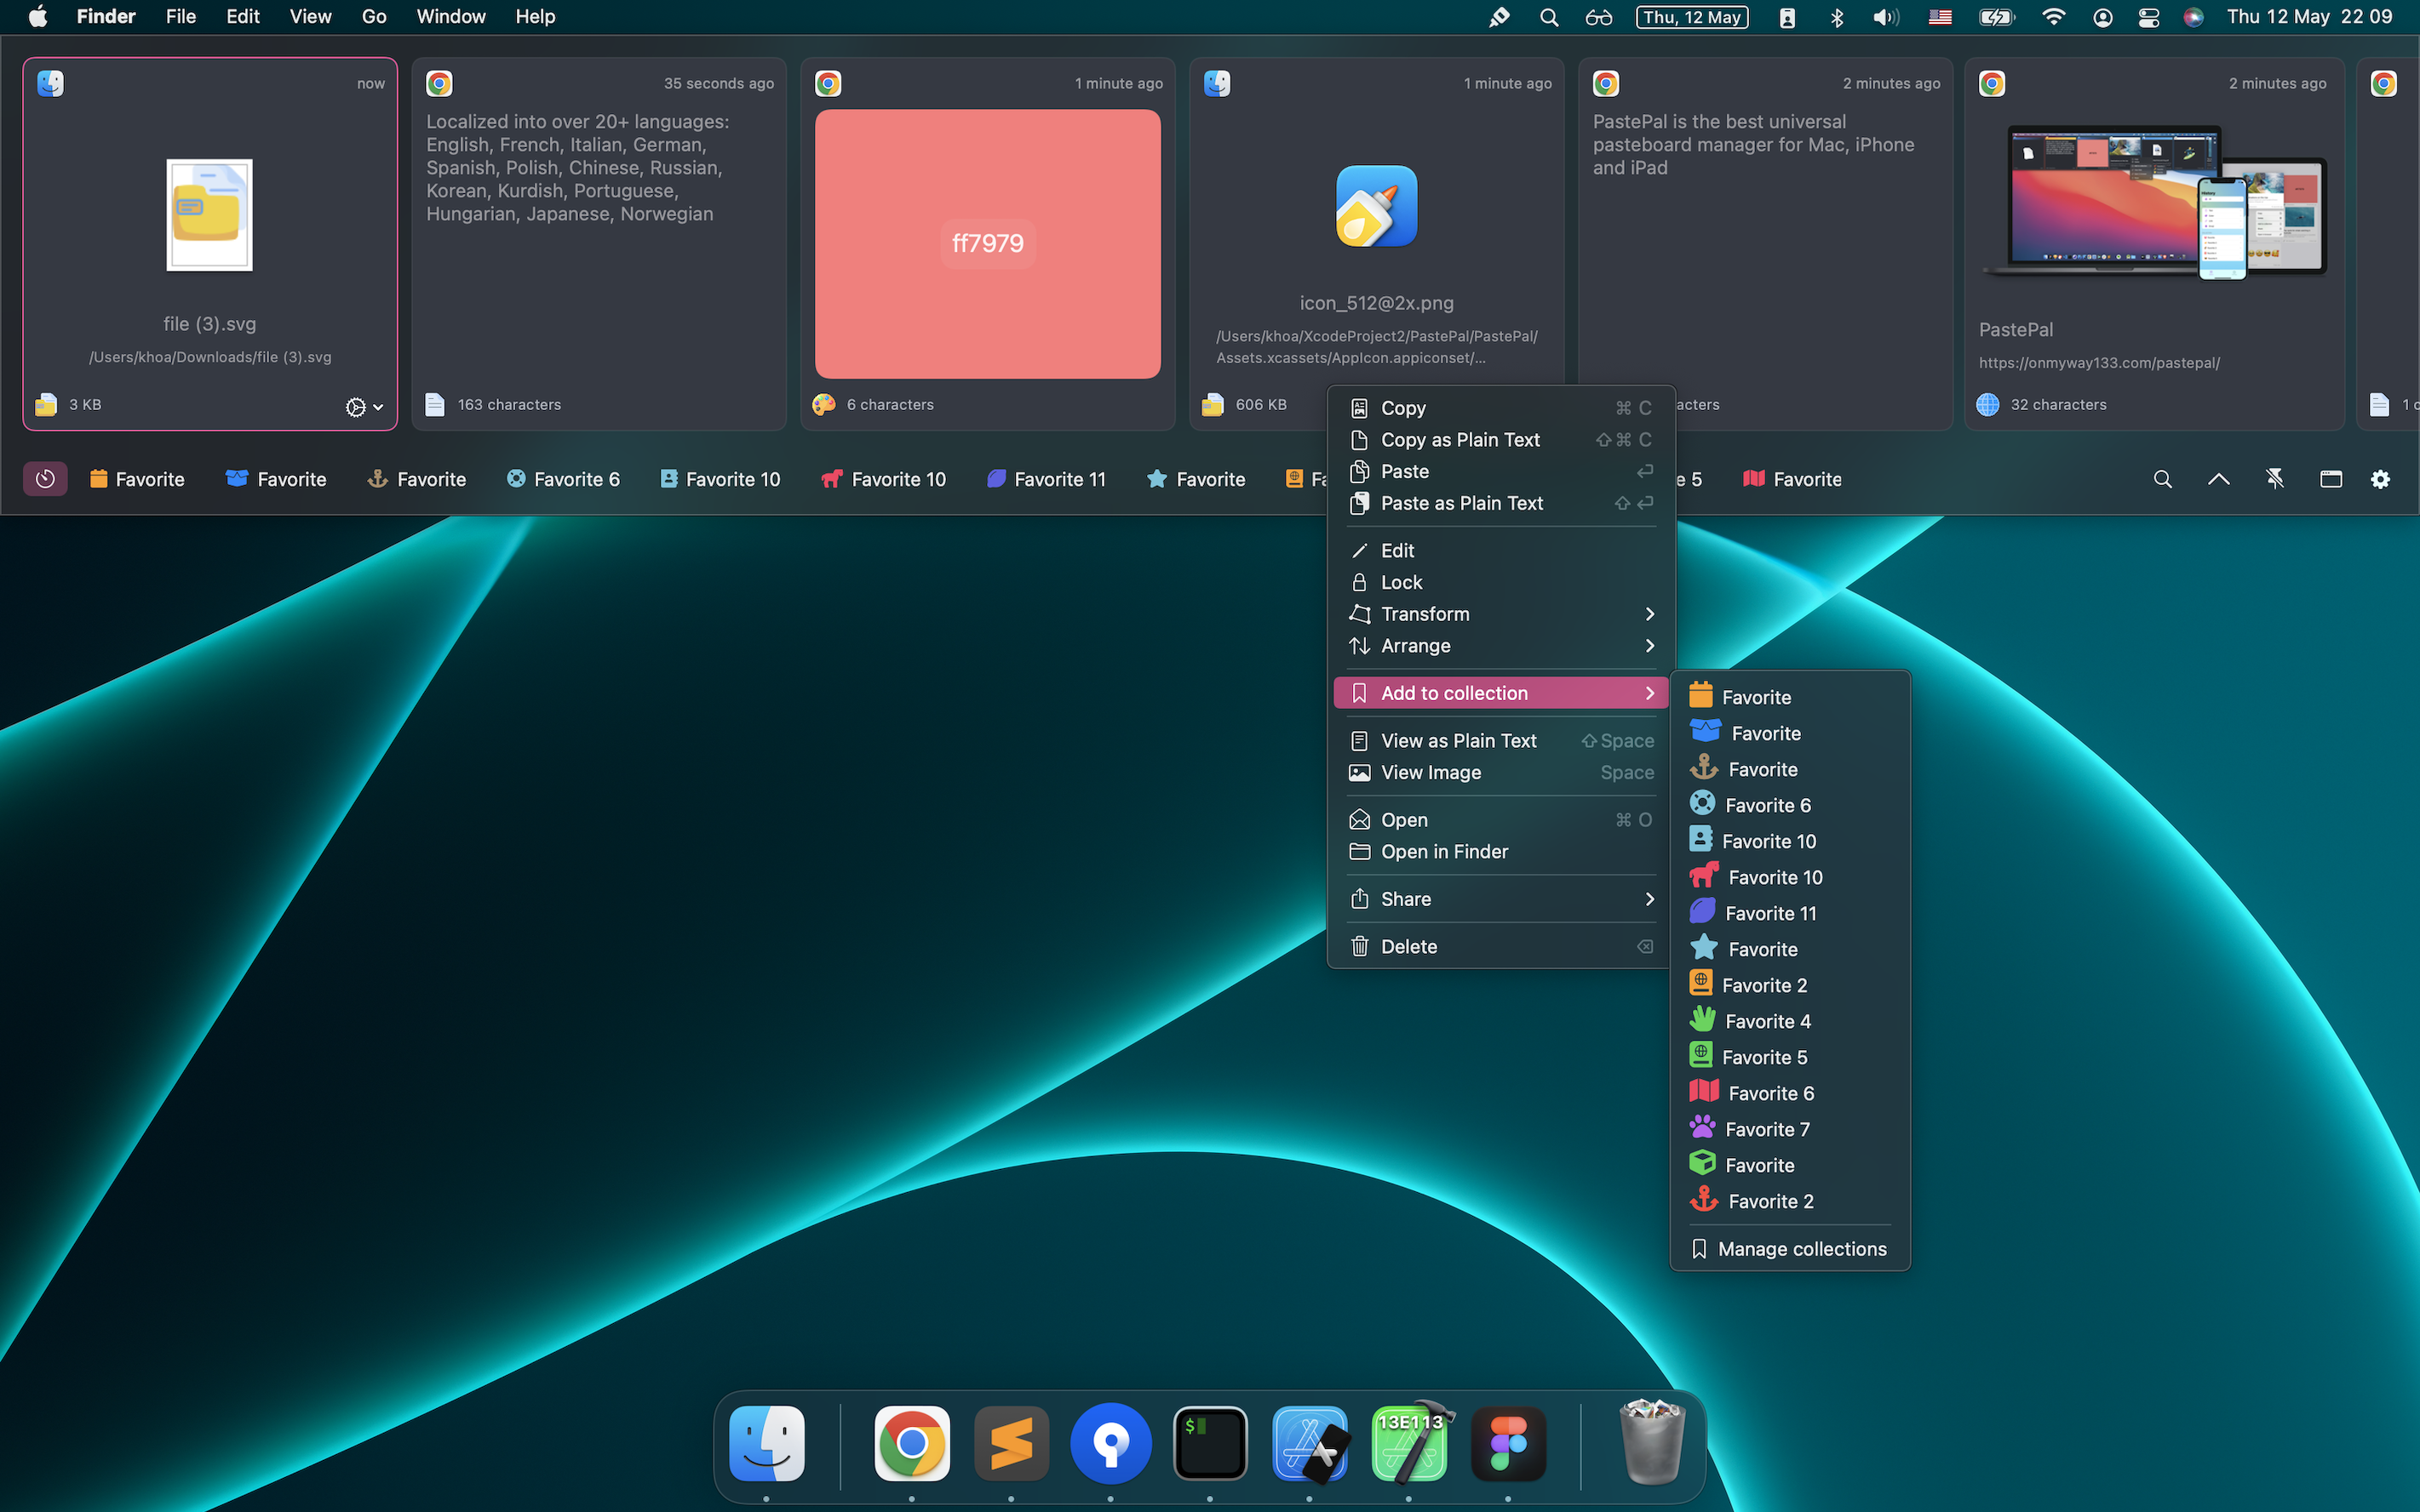Select Open in Finder from context menu
This screenshot has width=2420, height=1512.
(x=1443, y=852)
